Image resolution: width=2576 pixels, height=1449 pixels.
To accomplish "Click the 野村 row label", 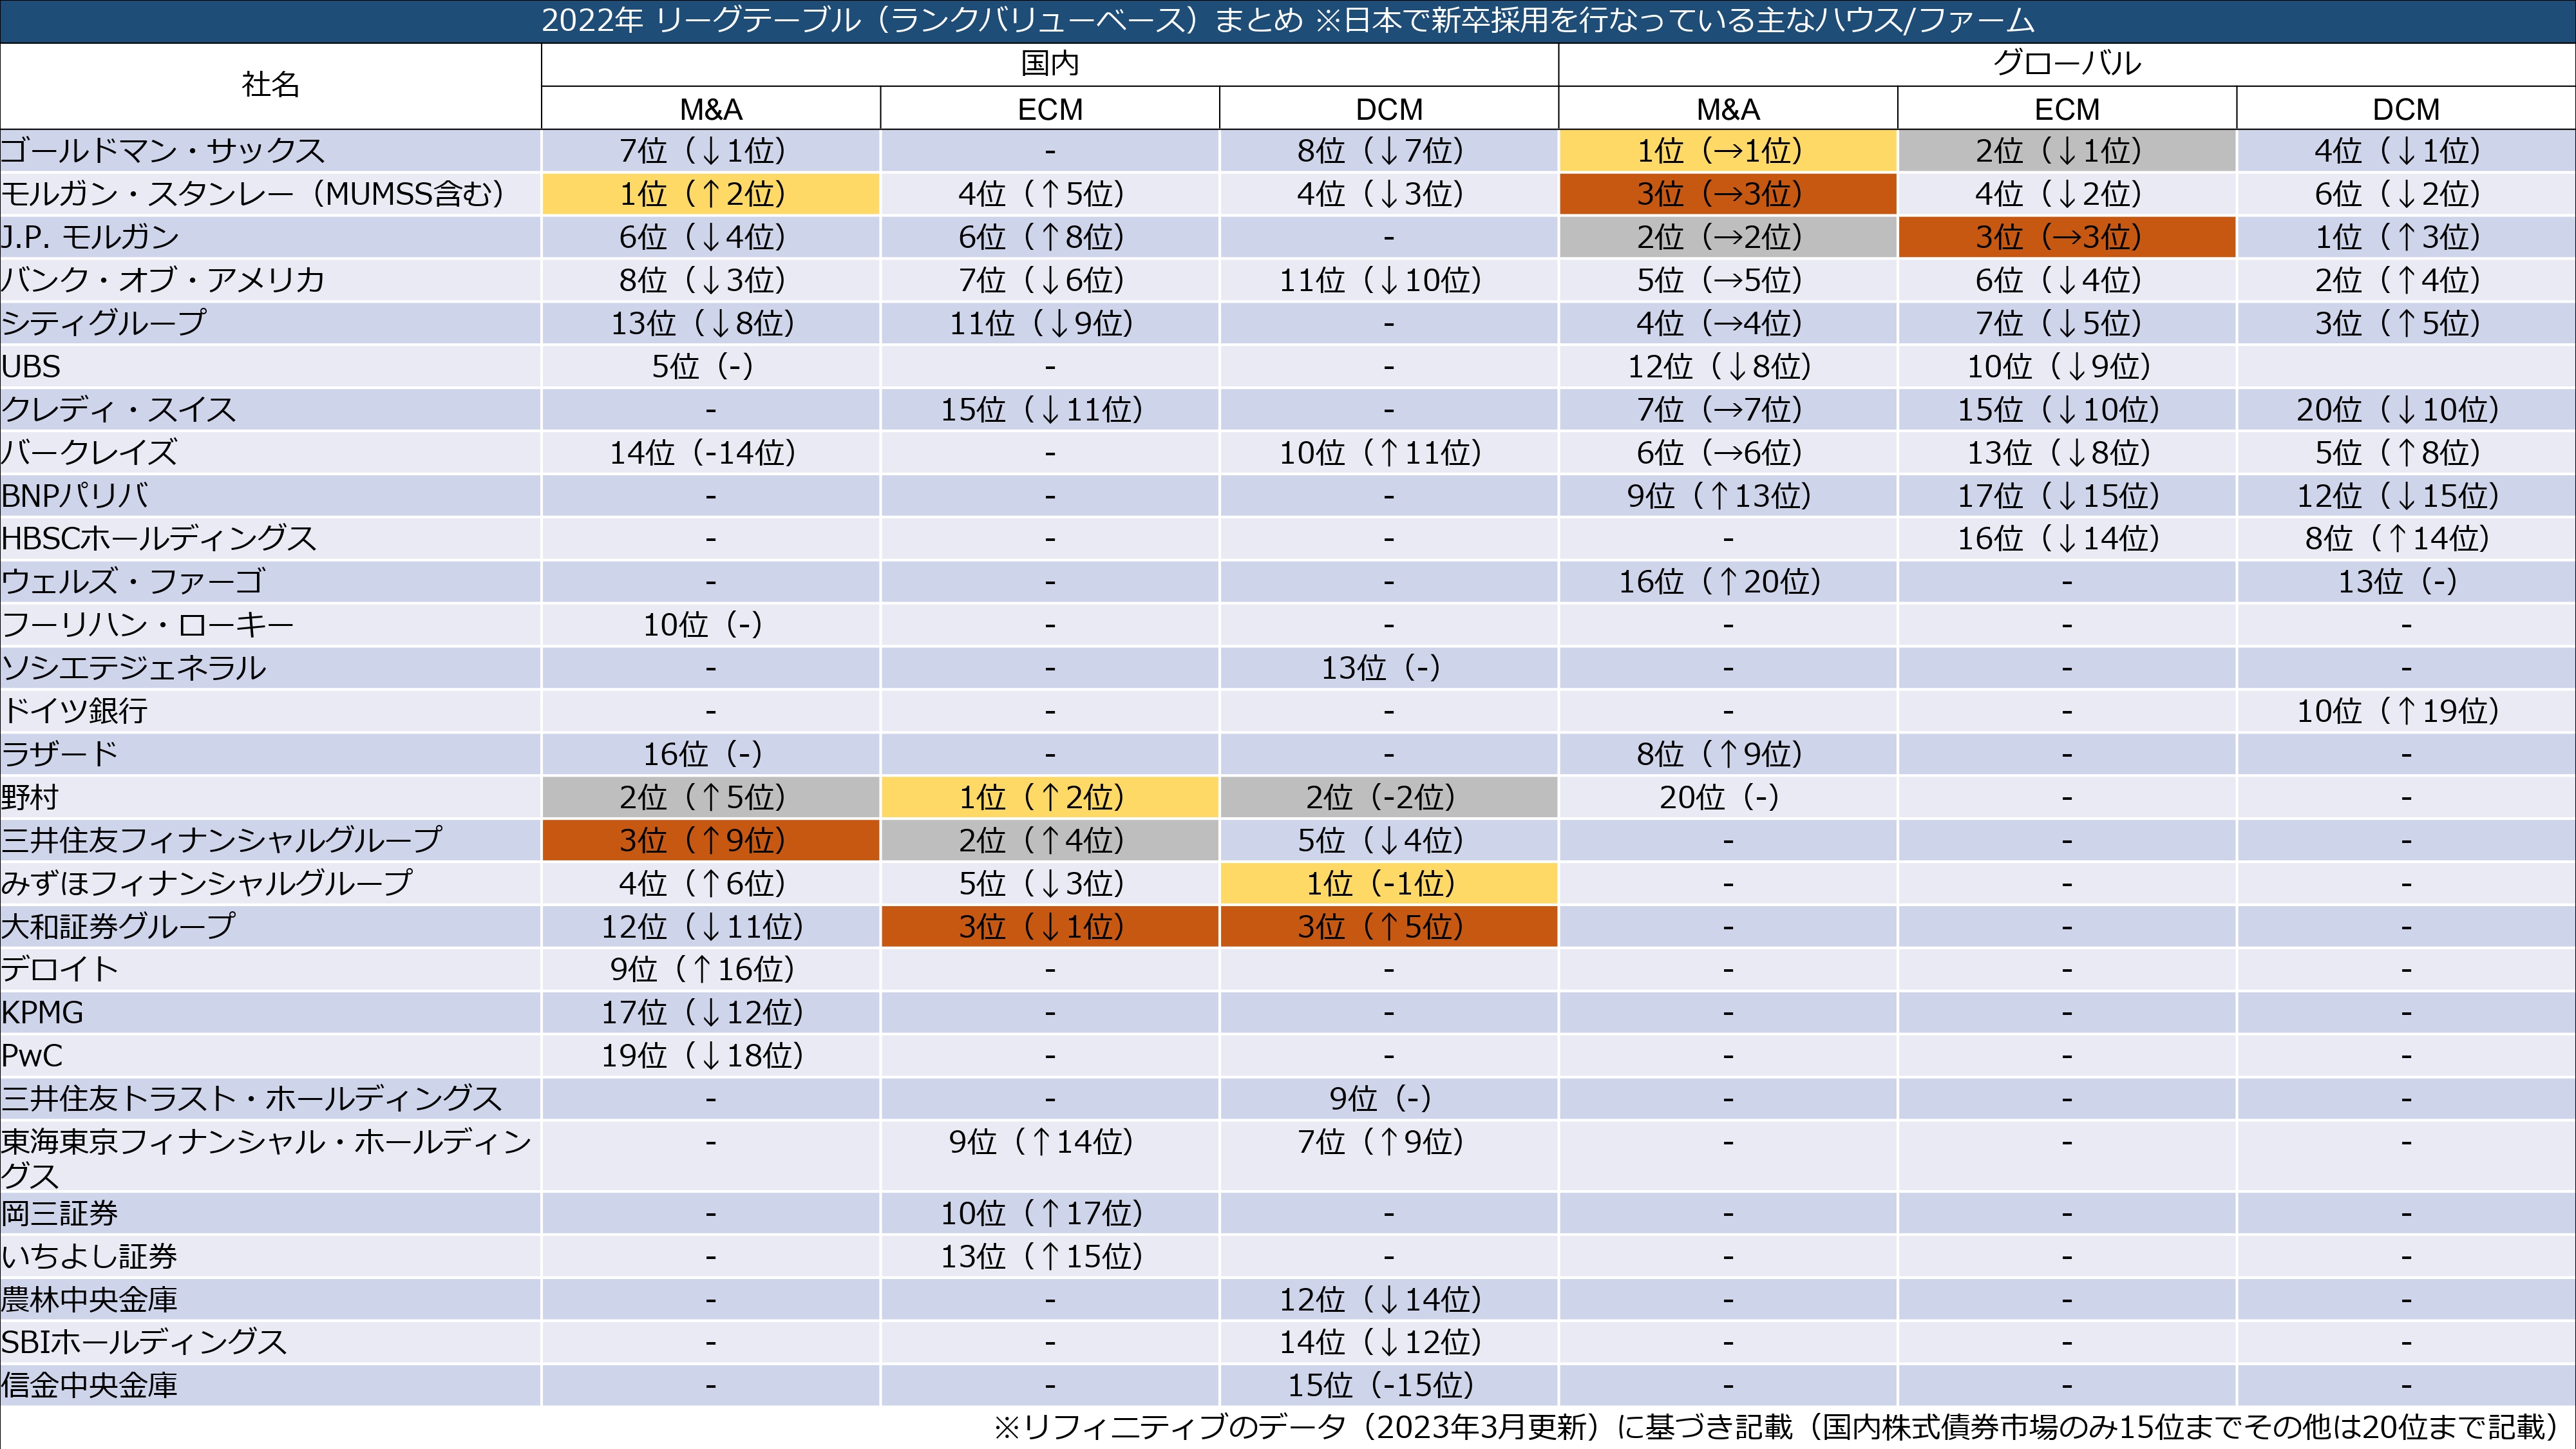I will coord(30,798).
